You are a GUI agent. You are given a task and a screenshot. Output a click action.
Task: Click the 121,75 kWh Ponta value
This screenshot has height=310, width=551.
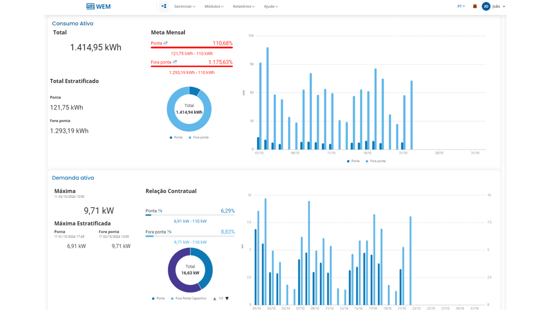[67, 107]
